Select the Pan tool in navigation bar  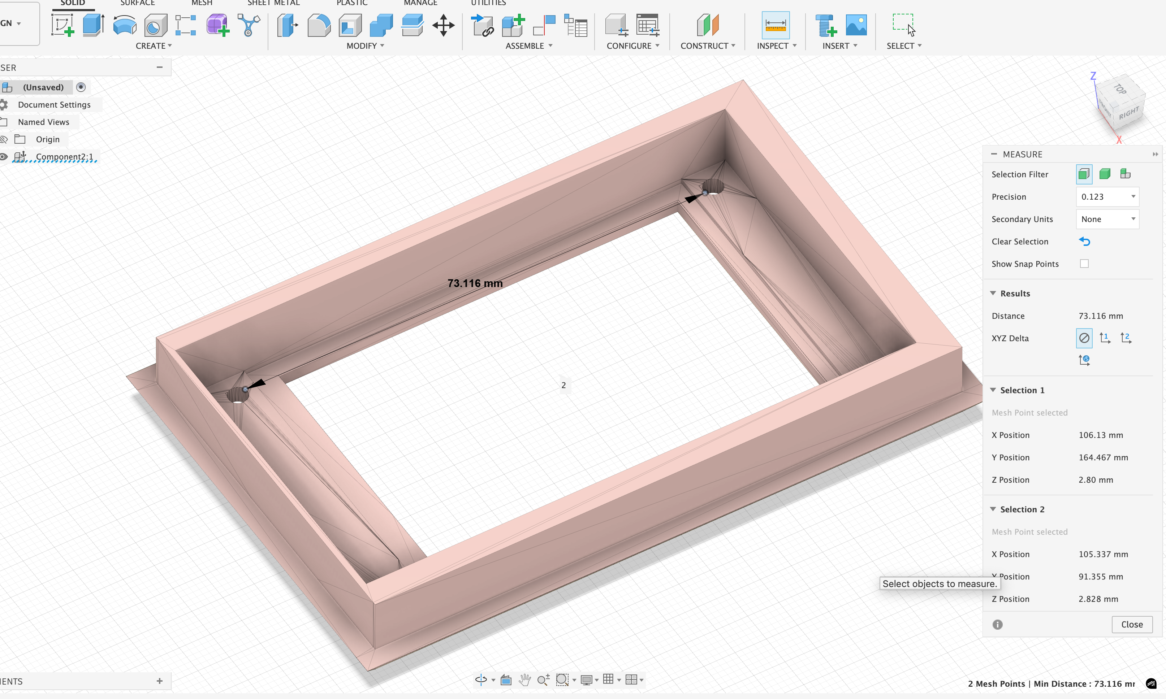tap(525, 680)
